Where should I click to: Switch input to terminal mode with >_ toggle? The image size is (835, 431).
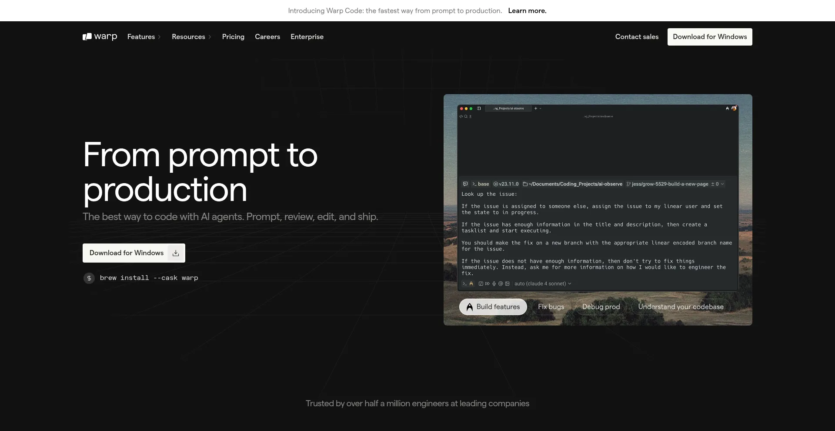point(464,283)
